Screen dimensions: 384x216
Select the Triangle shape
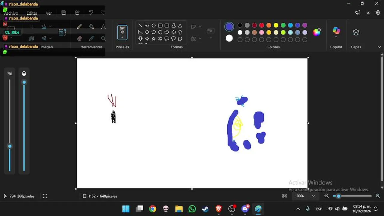point(180,26)
